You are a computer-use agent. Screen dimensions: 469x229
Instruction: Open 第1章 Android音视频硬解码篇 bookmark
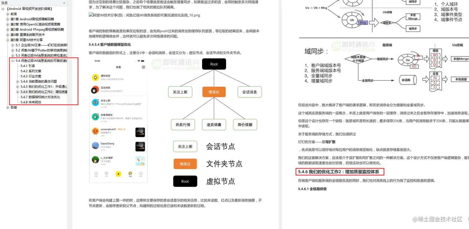coord(32,19)
